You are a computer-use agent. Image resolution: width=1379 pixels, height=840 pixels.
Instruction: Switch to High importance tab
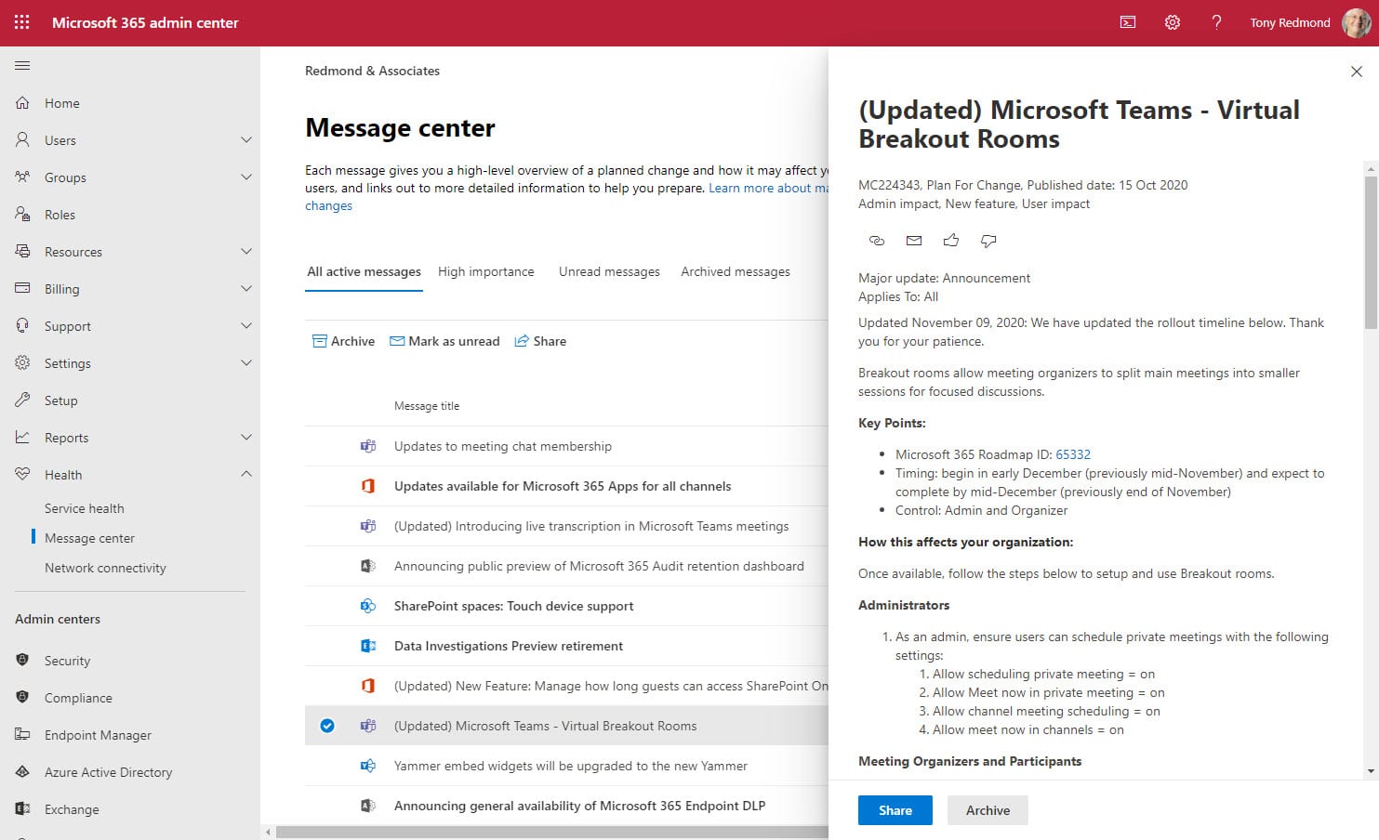pos(486,271)
